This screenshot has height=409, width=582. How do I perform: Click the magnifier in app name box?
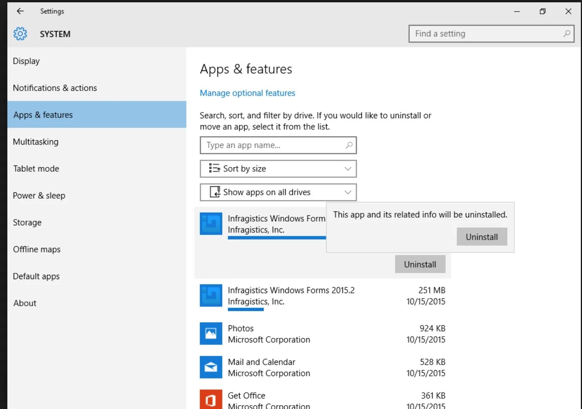349,145
